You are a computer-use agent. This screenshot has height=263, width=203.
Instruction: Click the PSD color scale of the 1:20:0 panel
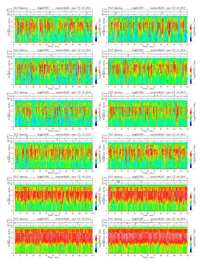(x=96, y=74)
